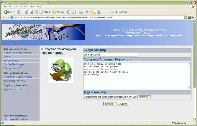
Task: Click the Print icon
Action: coord(81,12)
